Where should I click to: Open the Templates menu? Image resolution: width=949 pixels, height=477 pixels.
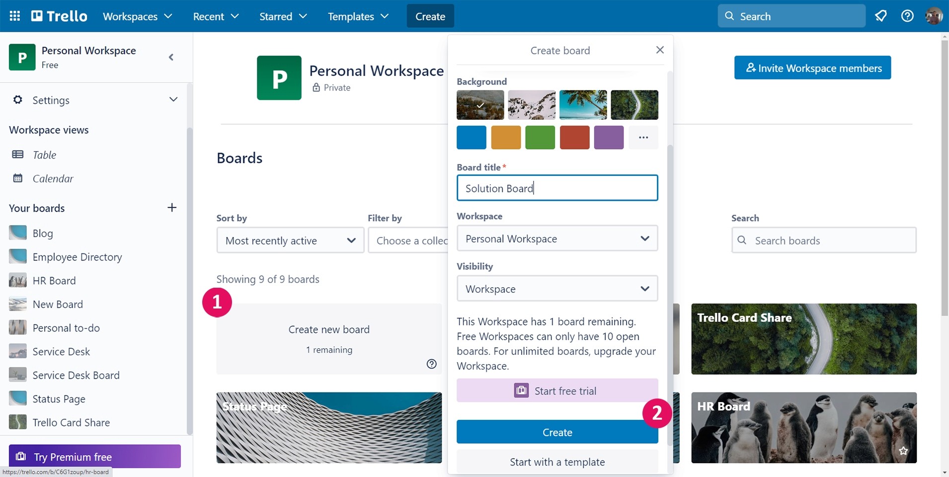[358, 16]
